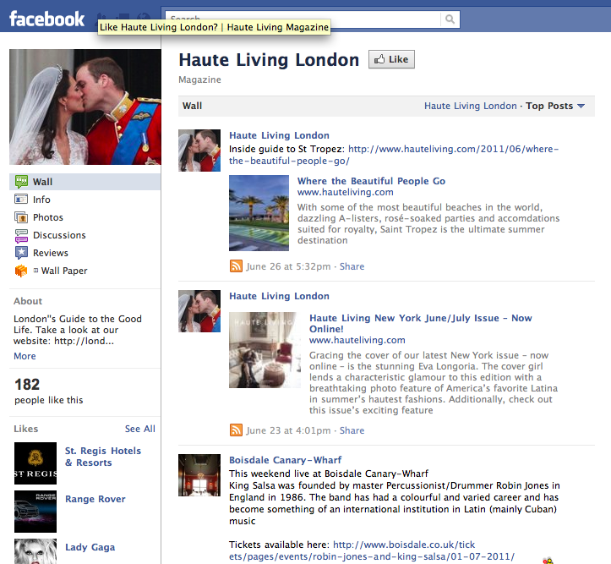This screenshot has height=564, width=611.
Task: Share the June 26 St Tropez post
Action: [352, 266]
